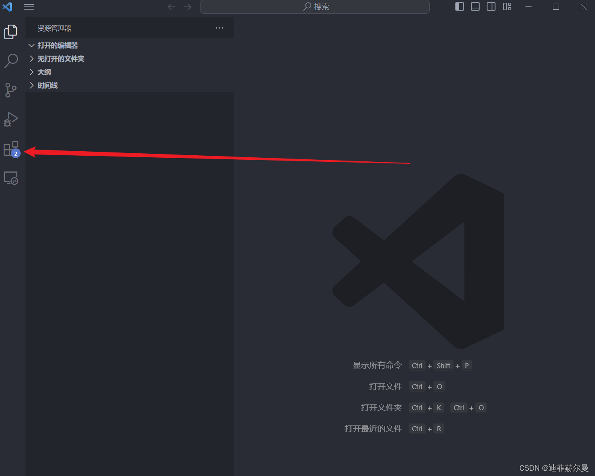Click the 打开文件 label
The width and height of the screenshot is (595, 476).
(x=385, y=387)
